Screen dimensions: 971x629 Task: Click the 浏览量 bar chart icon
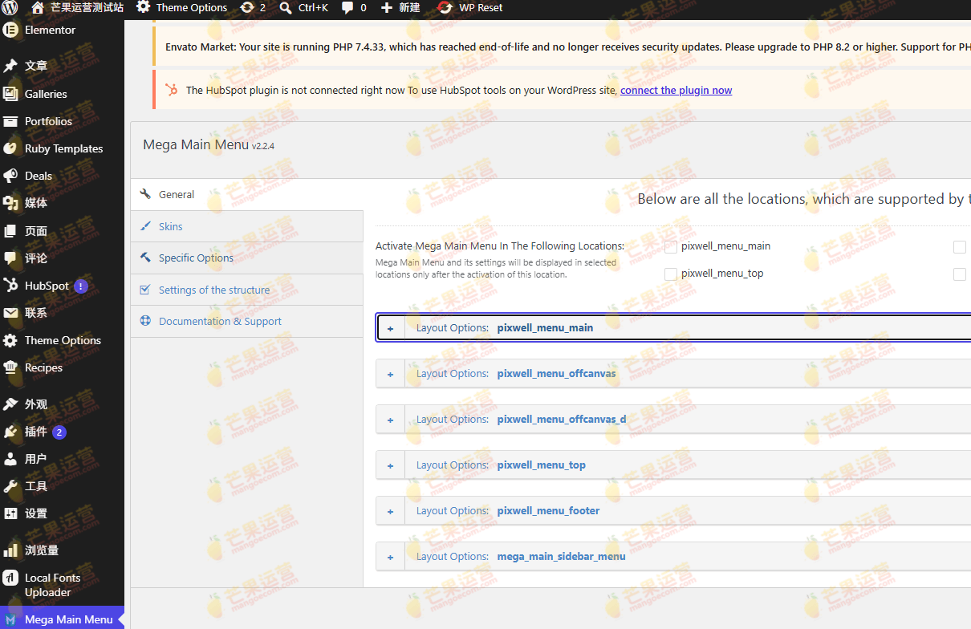pyautogui.click(x=10, y=550)
